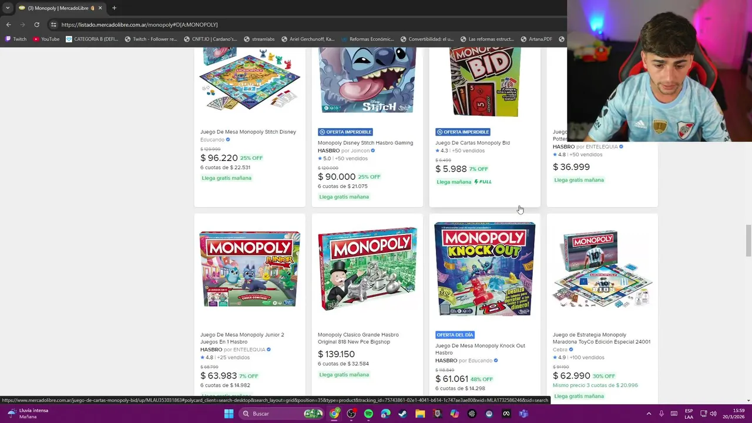
Task: Open ChatGPT from the taskbar
Action: click(x=472, y=414)
